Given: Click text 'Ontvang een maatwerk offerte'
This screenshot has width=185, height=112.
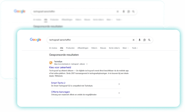Looking at the screenshot, I should click(x=62, y=95).
